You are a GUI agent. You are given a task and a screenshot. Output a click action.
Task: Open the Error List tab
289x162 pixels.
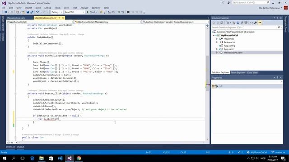10,147
